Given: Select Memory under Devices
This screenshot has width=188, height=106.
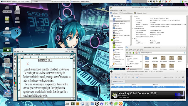Looking at the screenshot, I should pyautogui.click(x=117, y=45).
